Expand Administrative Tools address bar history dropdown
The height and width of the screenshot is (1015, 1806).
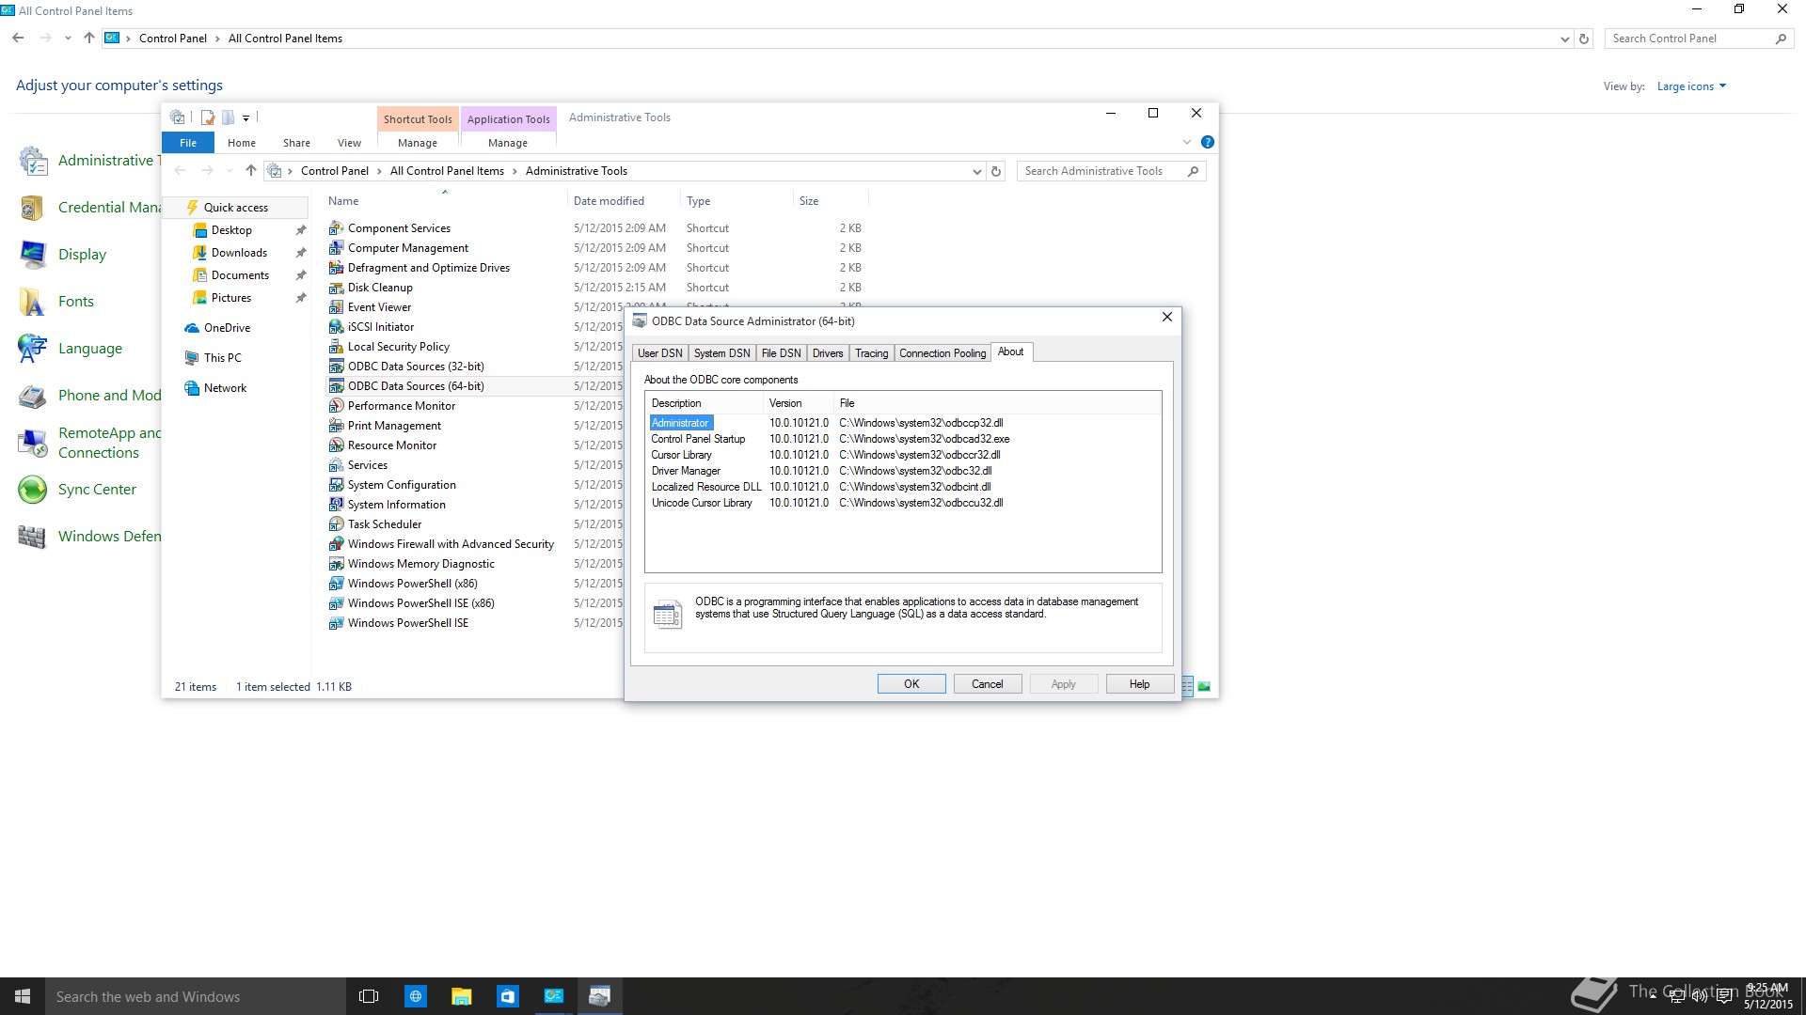coord(975,171)
